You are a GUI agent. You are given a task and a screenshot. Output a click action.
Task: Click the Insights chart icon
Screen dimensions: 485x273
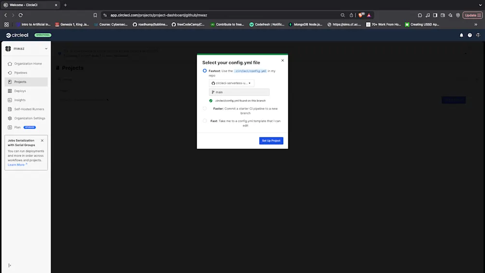(10, 100)
